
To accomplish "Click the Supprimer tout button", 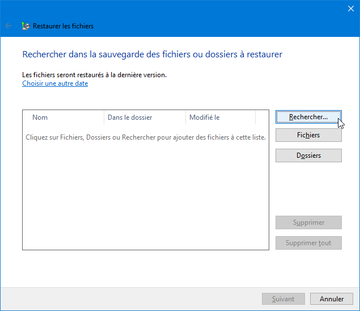I will click(308, 243).
